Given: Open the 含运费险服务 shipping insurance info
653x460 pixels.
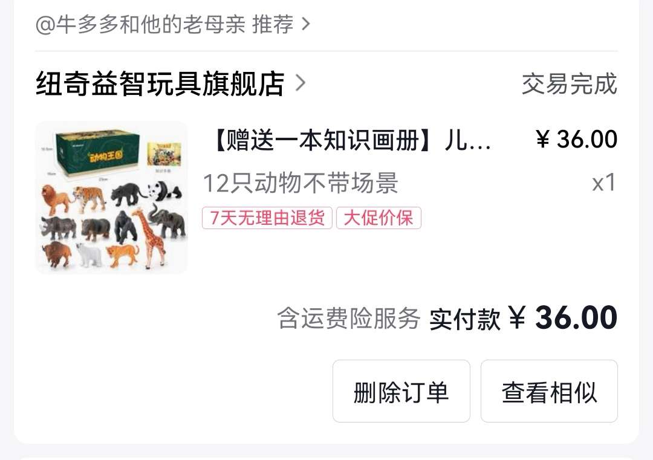Looking at the screenshot, I should 349,319.
